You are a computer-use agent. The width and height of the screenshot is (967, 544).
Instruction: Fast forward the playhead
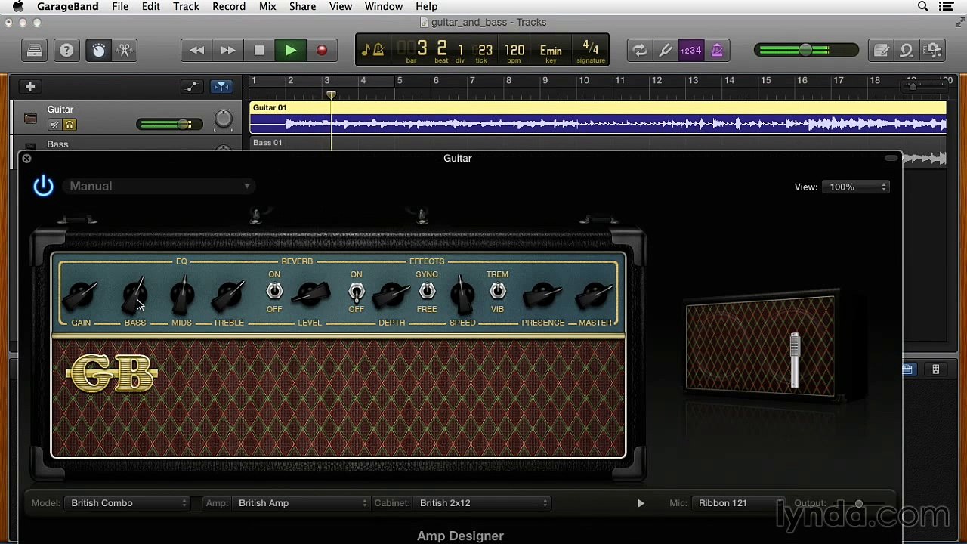[x=227, y=51]
